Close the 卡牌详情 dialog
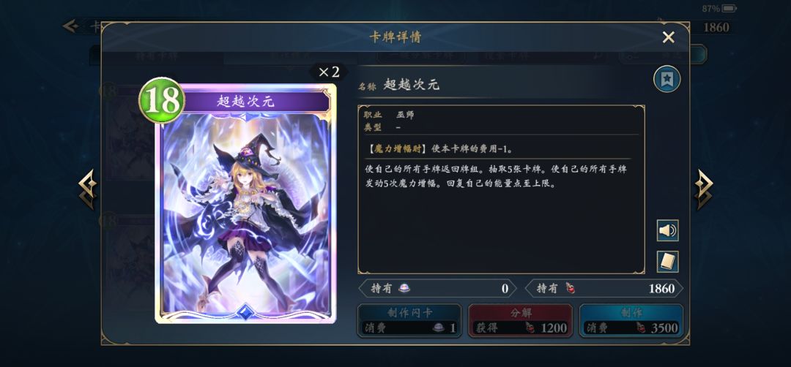The width and height of the screenshot is (791, 367). tap(669, 37)
